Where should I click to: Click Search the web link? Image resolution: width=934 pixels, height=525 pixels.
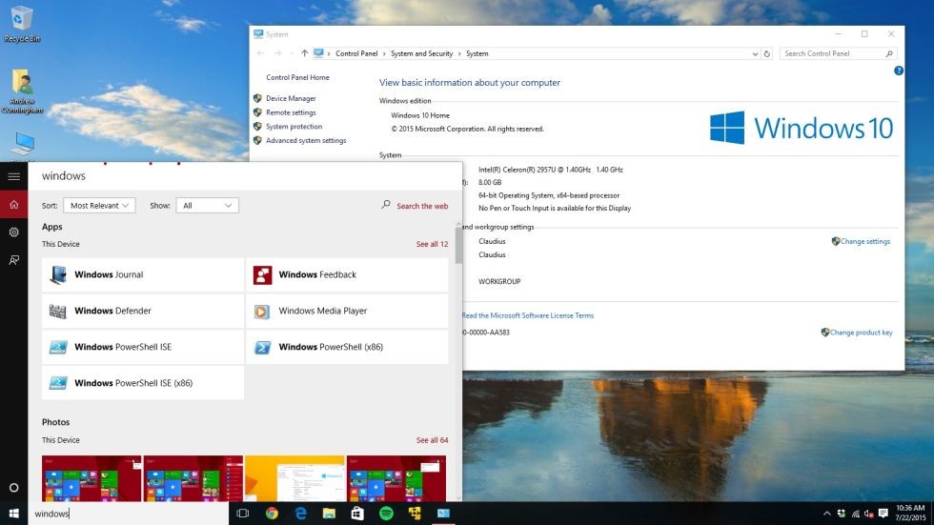pos(422,206)
